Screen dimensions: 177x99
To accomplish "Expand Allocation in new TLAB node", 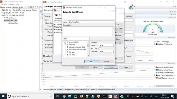I will 66,47.
